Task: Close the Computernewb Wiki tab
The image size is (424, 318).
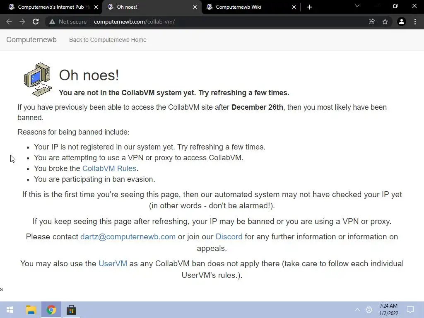Action: (x=294, y=7)
